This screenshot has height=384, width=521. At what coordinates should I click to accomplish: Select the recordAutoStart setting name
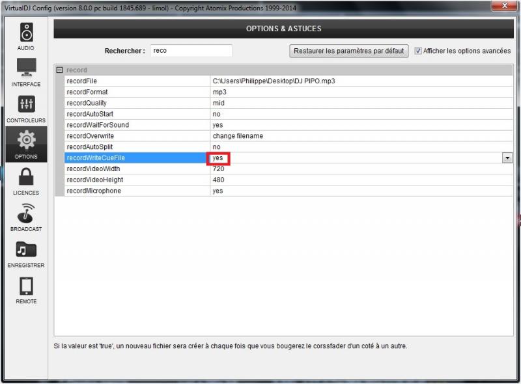tap(90, 114)
